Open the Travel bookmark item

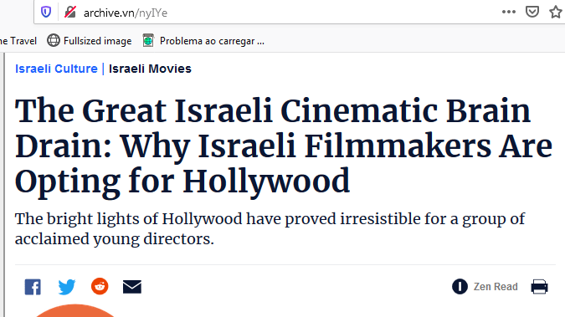[x=18, y=41]
